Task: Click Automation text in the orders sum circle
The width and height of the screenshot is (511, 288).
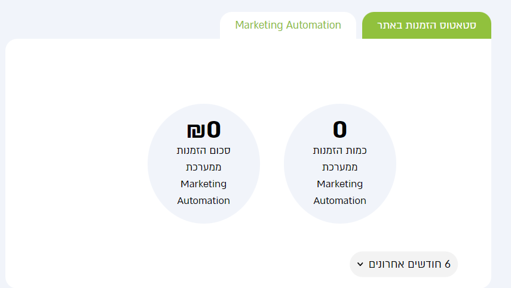Action: coord(204,201)
